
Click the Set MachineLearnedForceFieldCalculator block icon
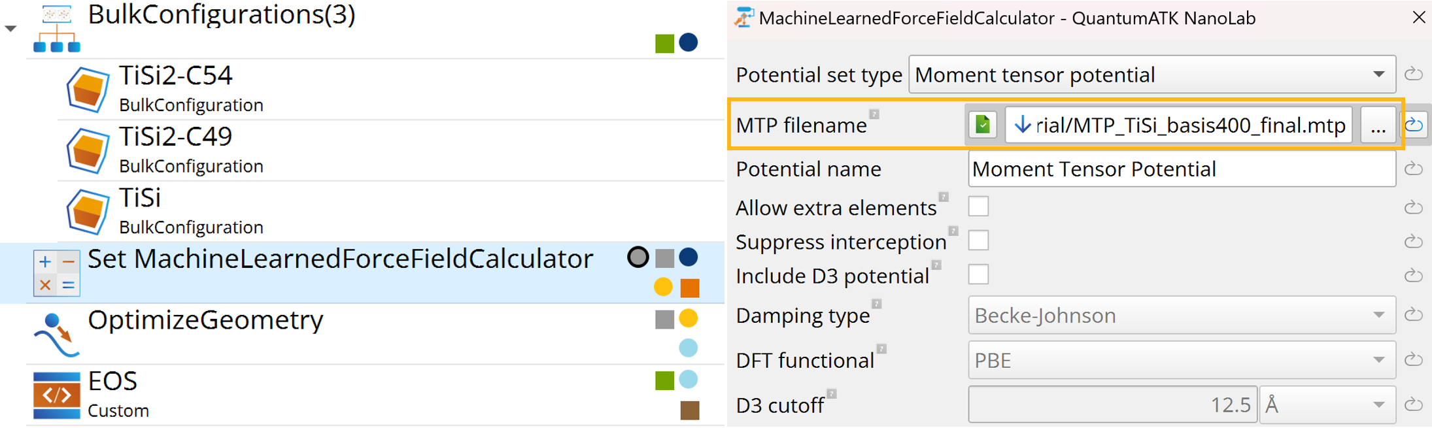(57, 273)
